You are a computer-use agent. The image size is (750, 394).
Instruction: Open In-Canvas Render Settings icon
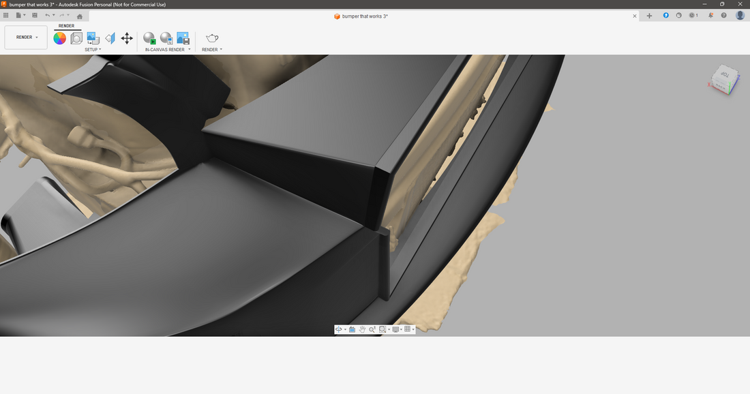coord(166,38)
